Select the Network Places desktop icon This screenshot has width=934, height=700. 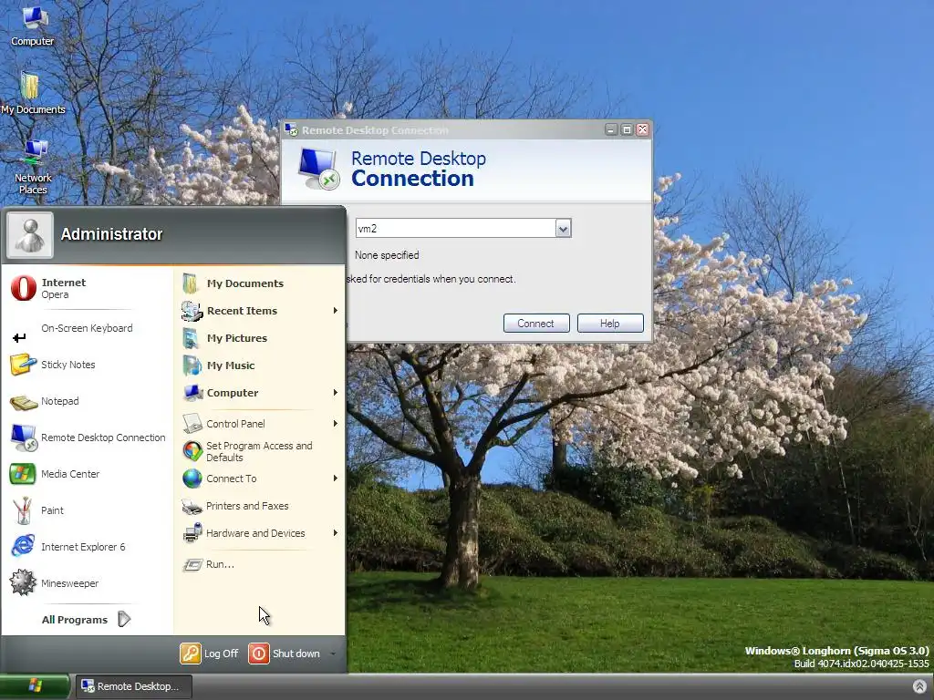click(34, 167)
